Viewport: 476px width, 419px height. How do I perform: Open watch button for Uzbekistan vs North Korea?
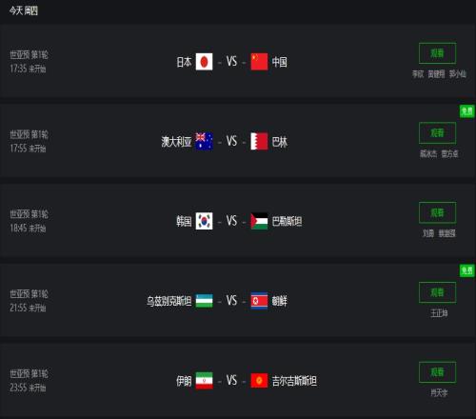(438, 292)
